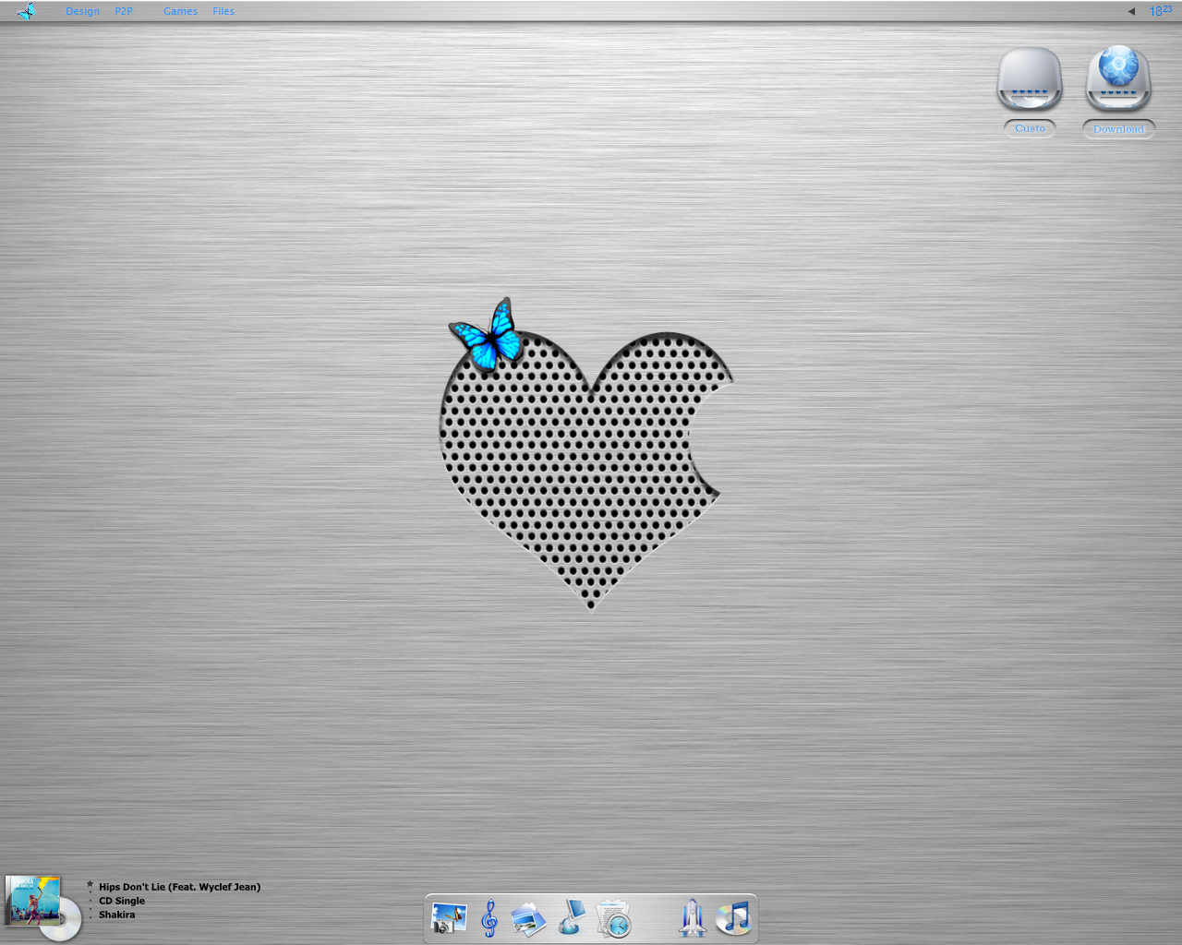Image resolution: width=1182 pixels, height=945 pixels.
Task: Open the Design menu
Action: (82, 11)
